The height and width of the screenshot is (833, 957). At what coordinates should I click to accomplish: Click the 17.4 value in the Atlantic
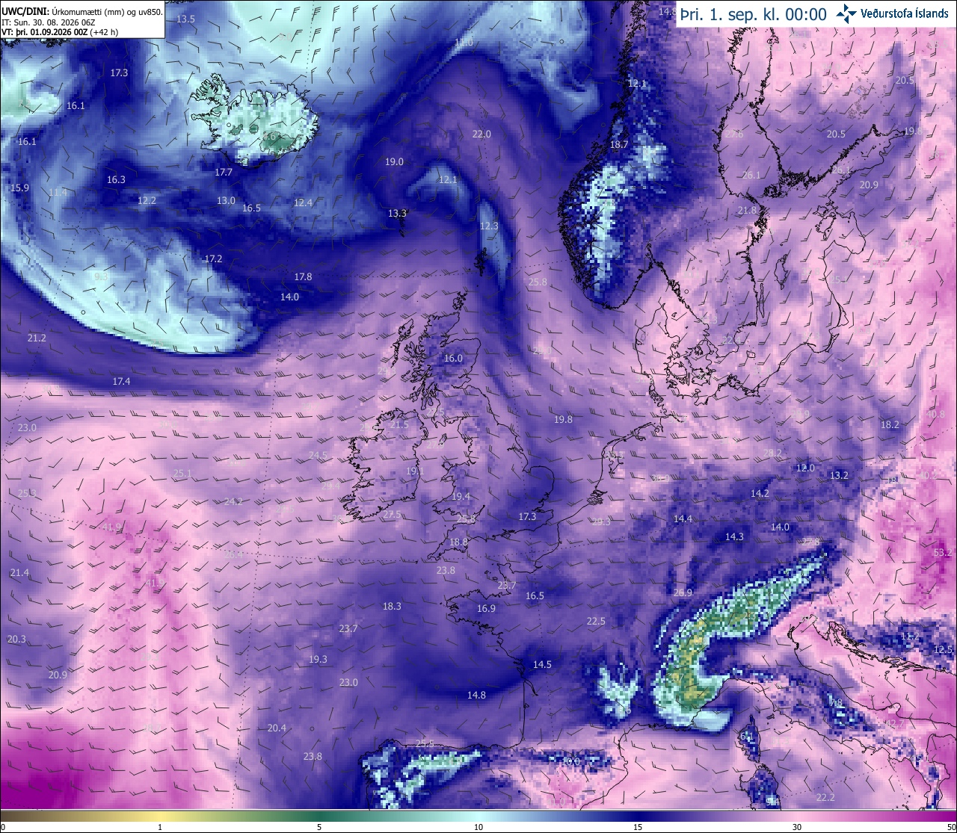[x=121, y=382]
